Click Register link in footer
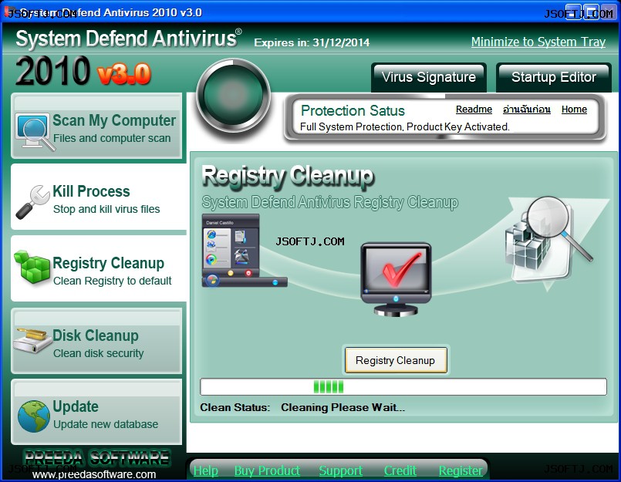This screenshot has width=621, height=482. (x=461, y=470)
